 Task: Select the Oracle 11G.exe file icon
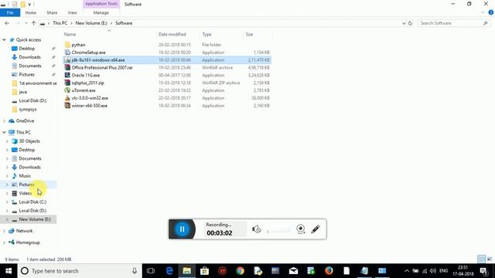click(x=67, y=75)
